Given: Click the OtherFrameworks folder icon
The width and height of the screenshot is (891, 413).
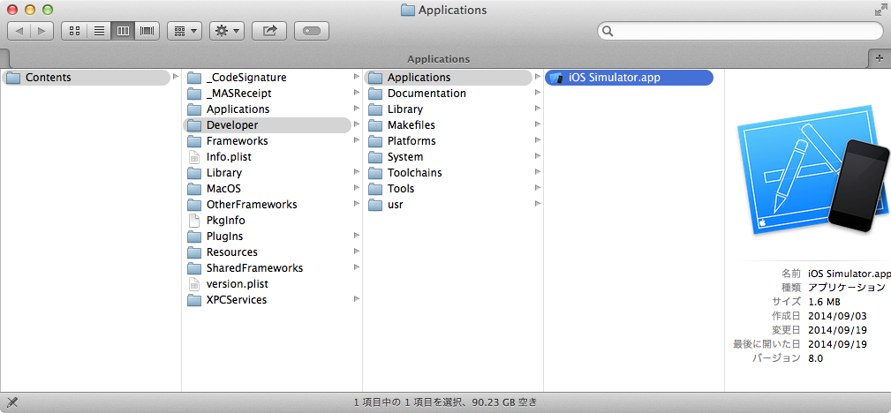Looking at the screenshot, I should click(x=194, y=205).
